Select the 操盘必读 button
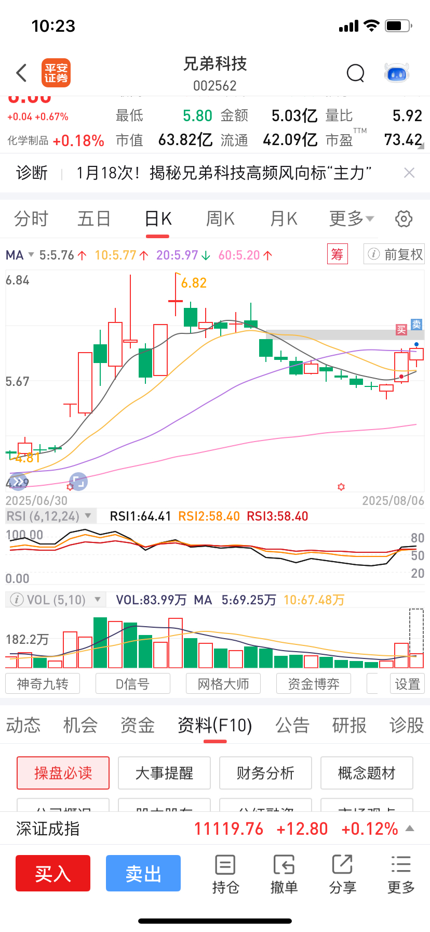430x932 pixels. tap(63, 773)
